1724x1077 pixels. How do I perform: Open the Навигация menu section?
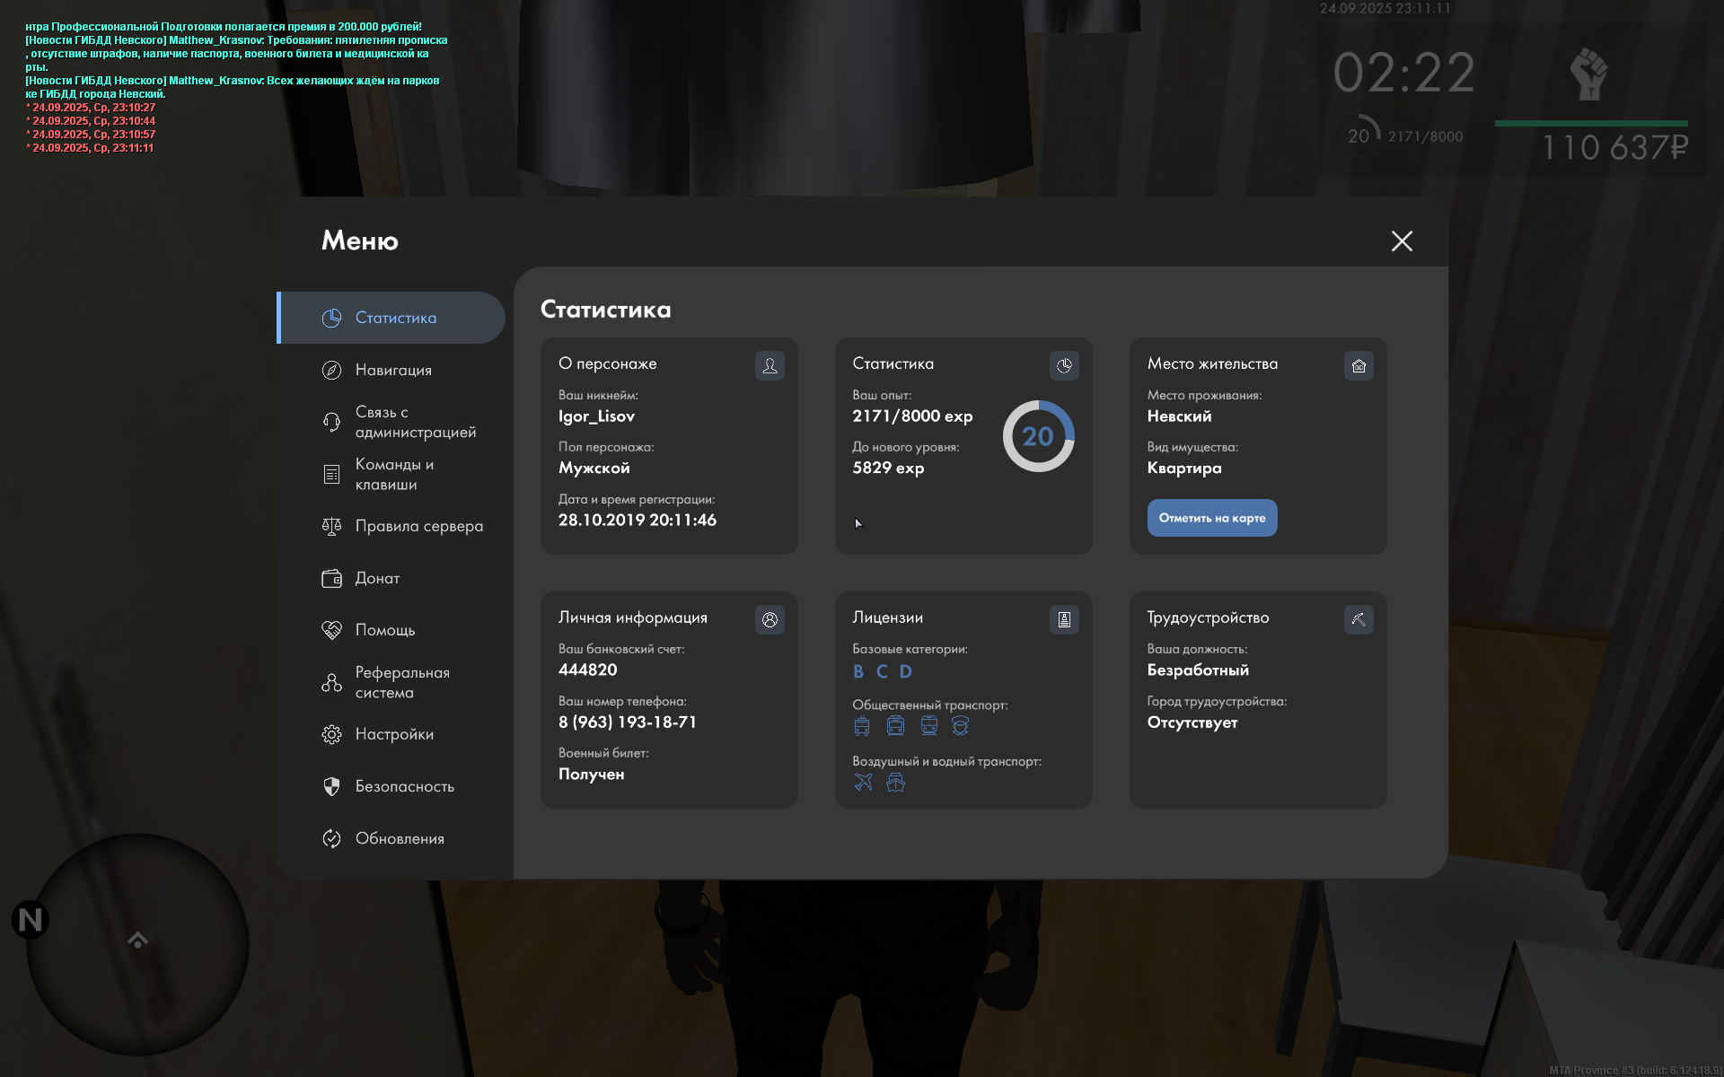coord(393,370)
